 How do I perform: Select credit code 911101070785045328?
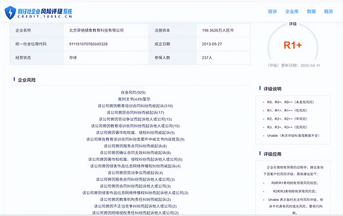[x=88, y=44]
